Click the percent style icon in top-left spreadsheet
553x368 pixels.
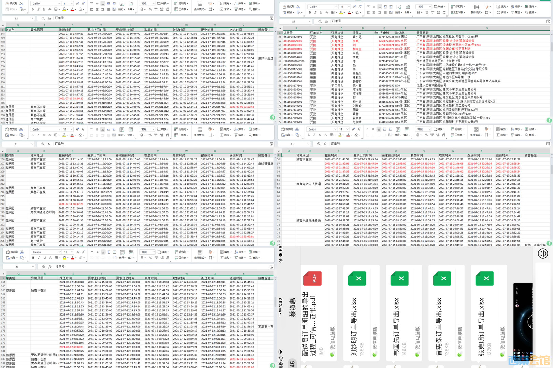(150, 9)
